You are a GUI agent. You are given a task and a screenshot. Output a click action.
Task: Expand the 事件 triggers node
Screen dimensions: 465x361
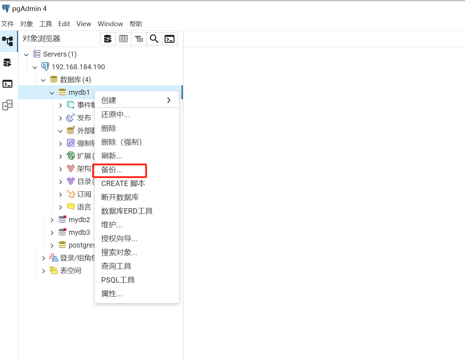click(60, 105)
